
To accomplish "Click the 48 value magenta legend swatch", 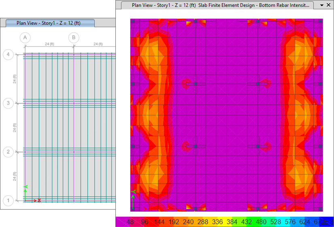I will pyautogui.click(x=130, y=222).
